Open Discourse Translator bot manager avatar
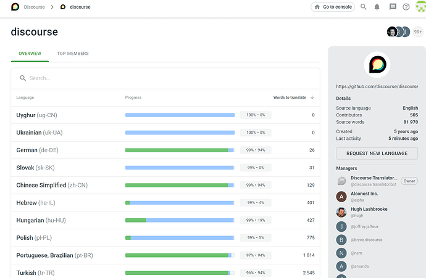426x278 pixels. point(341,181)
